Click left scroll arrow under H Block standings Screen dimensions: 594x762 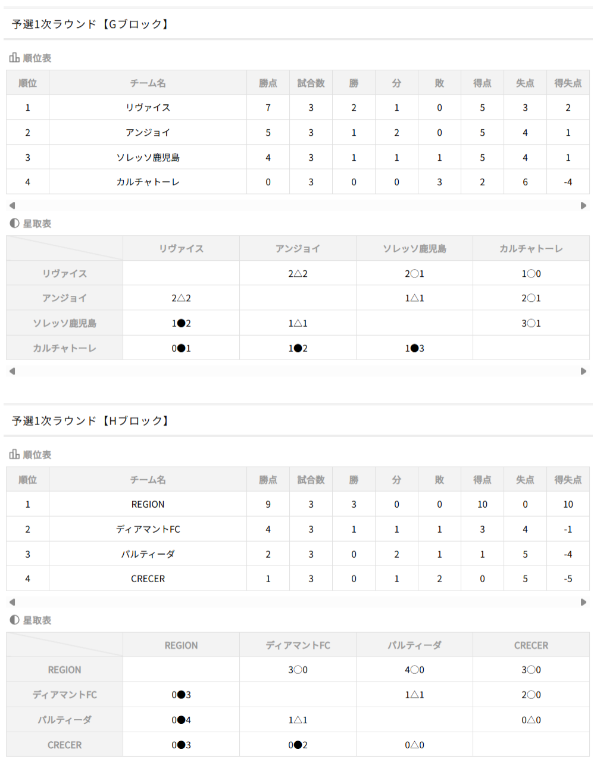pyautogui.click(x=12, y=602)
